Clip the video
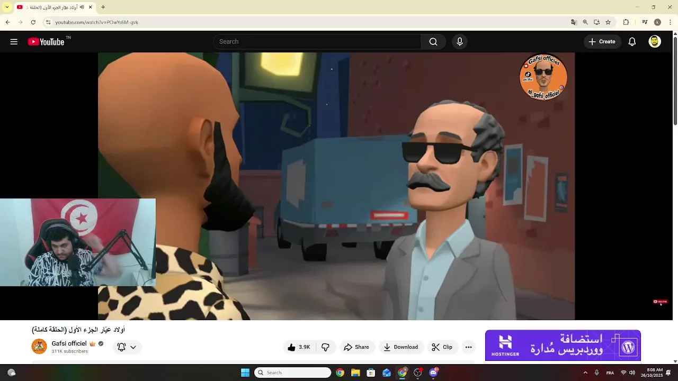The height and width of the screenshot is (381, 678). (x=442, y=347)
